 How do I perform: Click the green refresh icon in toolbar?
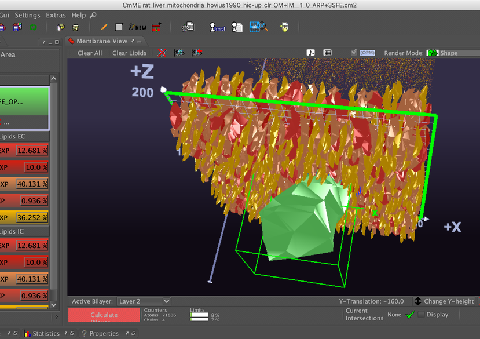click(x=33, y=27)
